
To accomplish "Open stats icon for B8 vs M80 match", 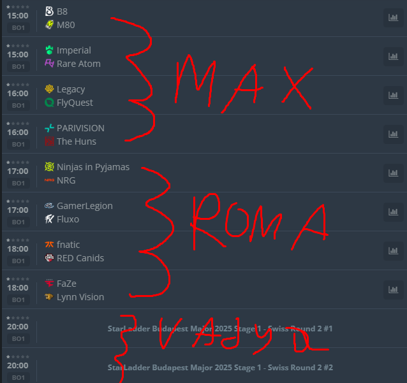I will tap(393, 18).
